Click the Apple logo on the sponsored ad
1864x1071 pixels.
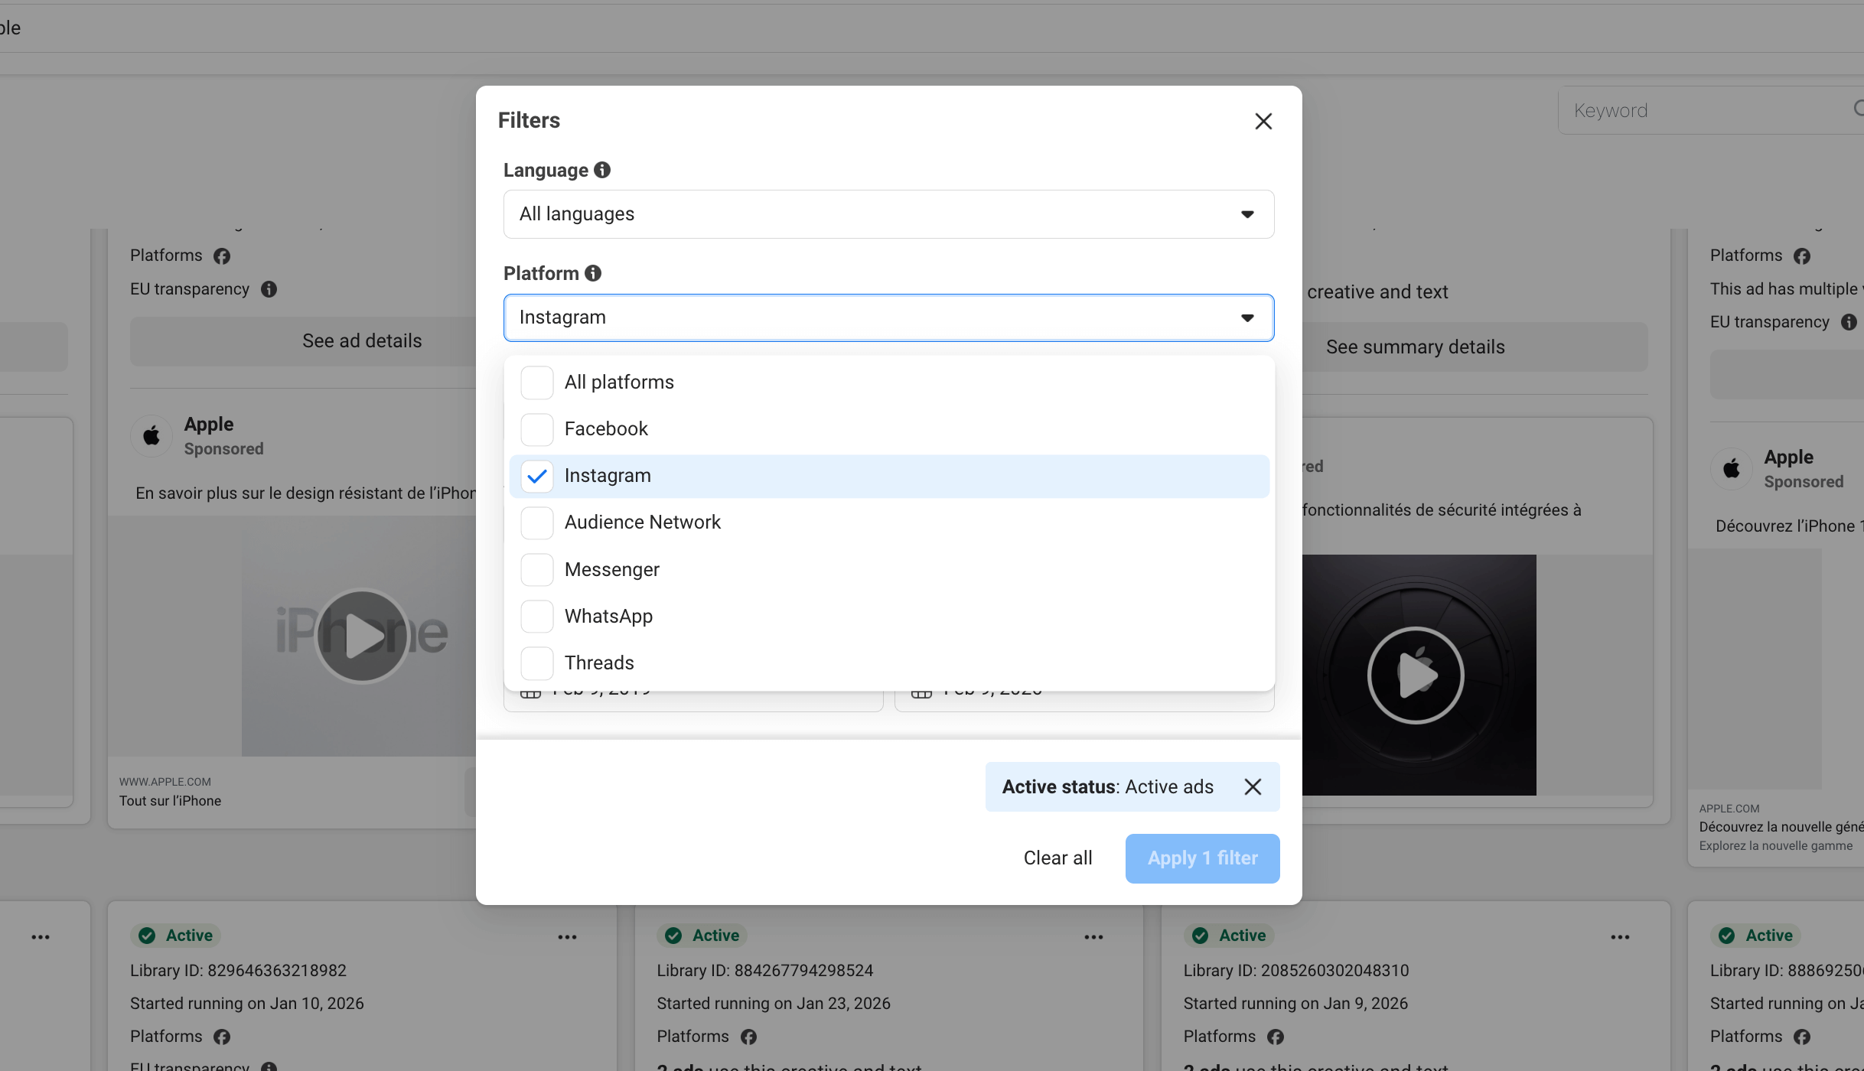point(151,435)
